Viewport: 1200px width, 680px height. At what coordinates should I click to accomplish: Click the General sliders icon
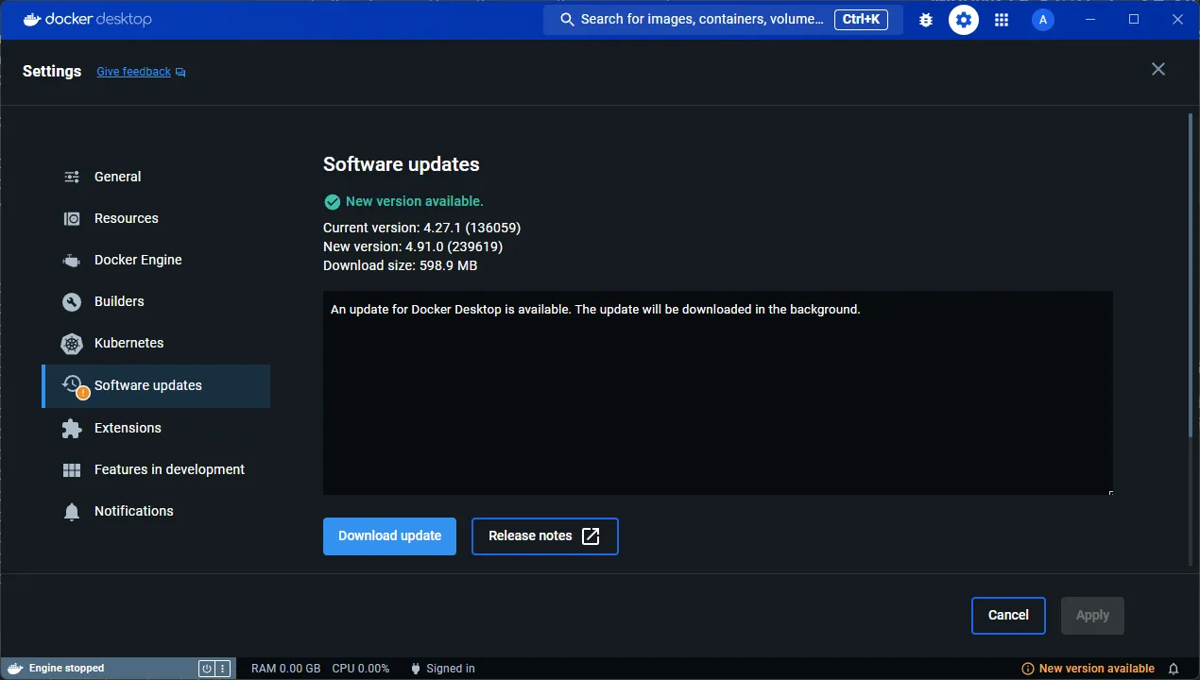click(x=72, y=177)
